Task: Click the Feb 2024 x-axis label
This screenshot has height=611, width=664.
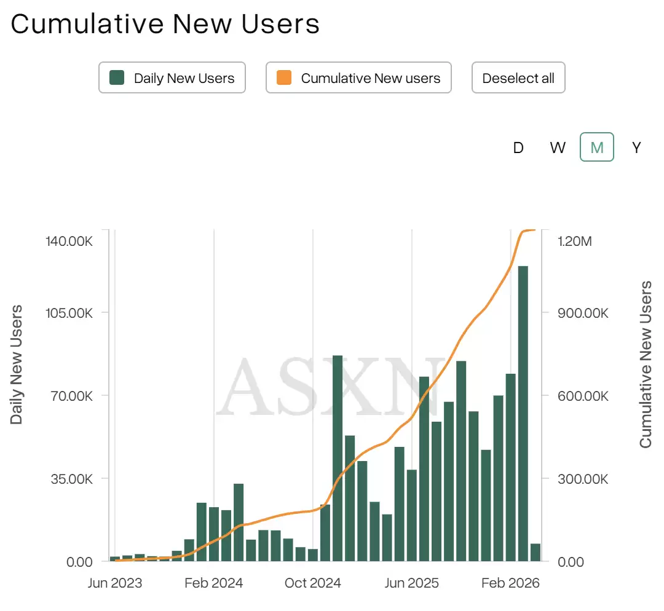Action: (x=214, y=583)
